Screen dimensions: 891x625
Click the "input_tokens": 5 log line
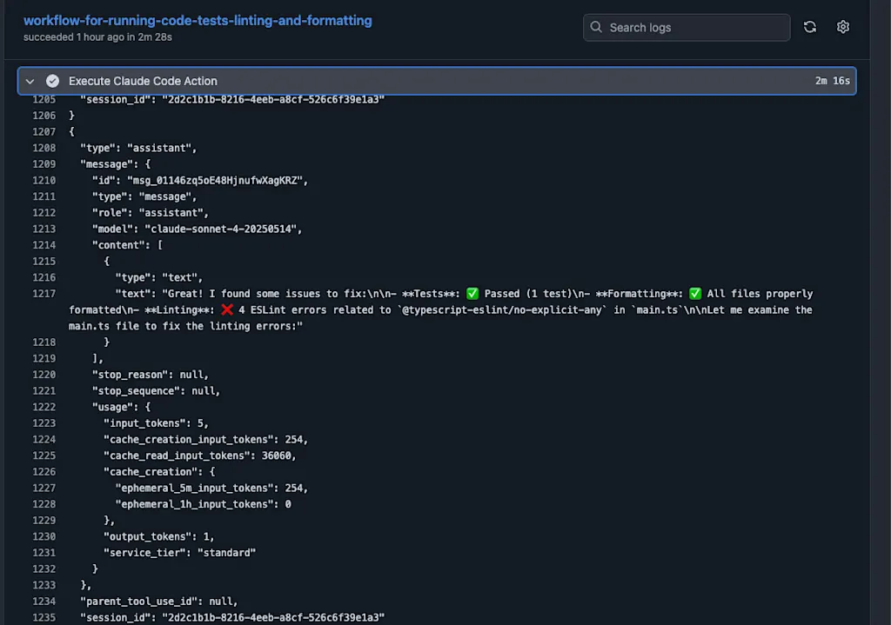[156, 423]
